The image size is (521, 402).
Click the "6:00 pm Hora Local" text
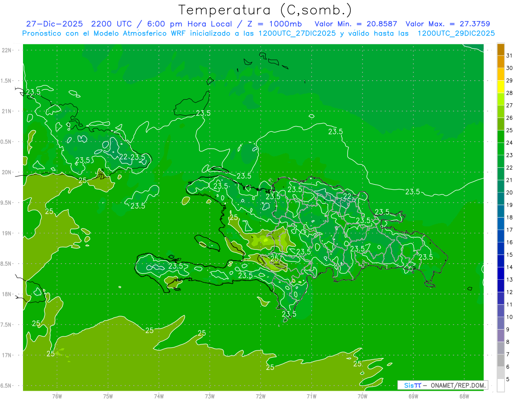point(190,24)
